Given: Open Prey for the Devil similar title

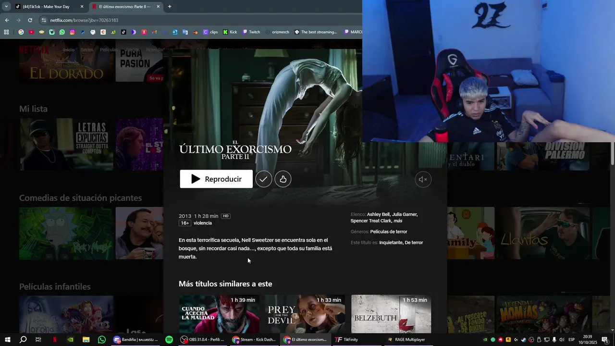Looking at the screenshot, I should pos(305,314).
